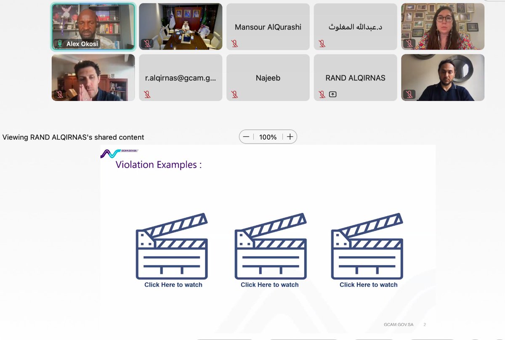Click muted mic icon on د.عبدالله المغلوث tile

click(x=322, y=43)
